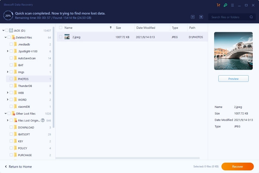Click the license key activation icon
Screen dimensions: 259x173
tap(225, 5)
